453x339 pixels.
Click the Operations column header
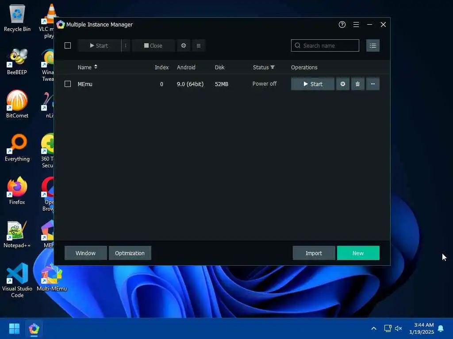pyautogui.click(x=304, y=67)
